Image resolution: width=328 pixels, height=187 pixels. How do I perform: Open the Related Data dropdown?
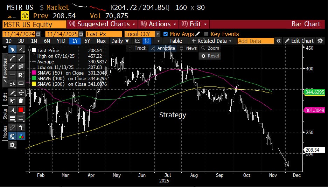(x=211, y=41)
